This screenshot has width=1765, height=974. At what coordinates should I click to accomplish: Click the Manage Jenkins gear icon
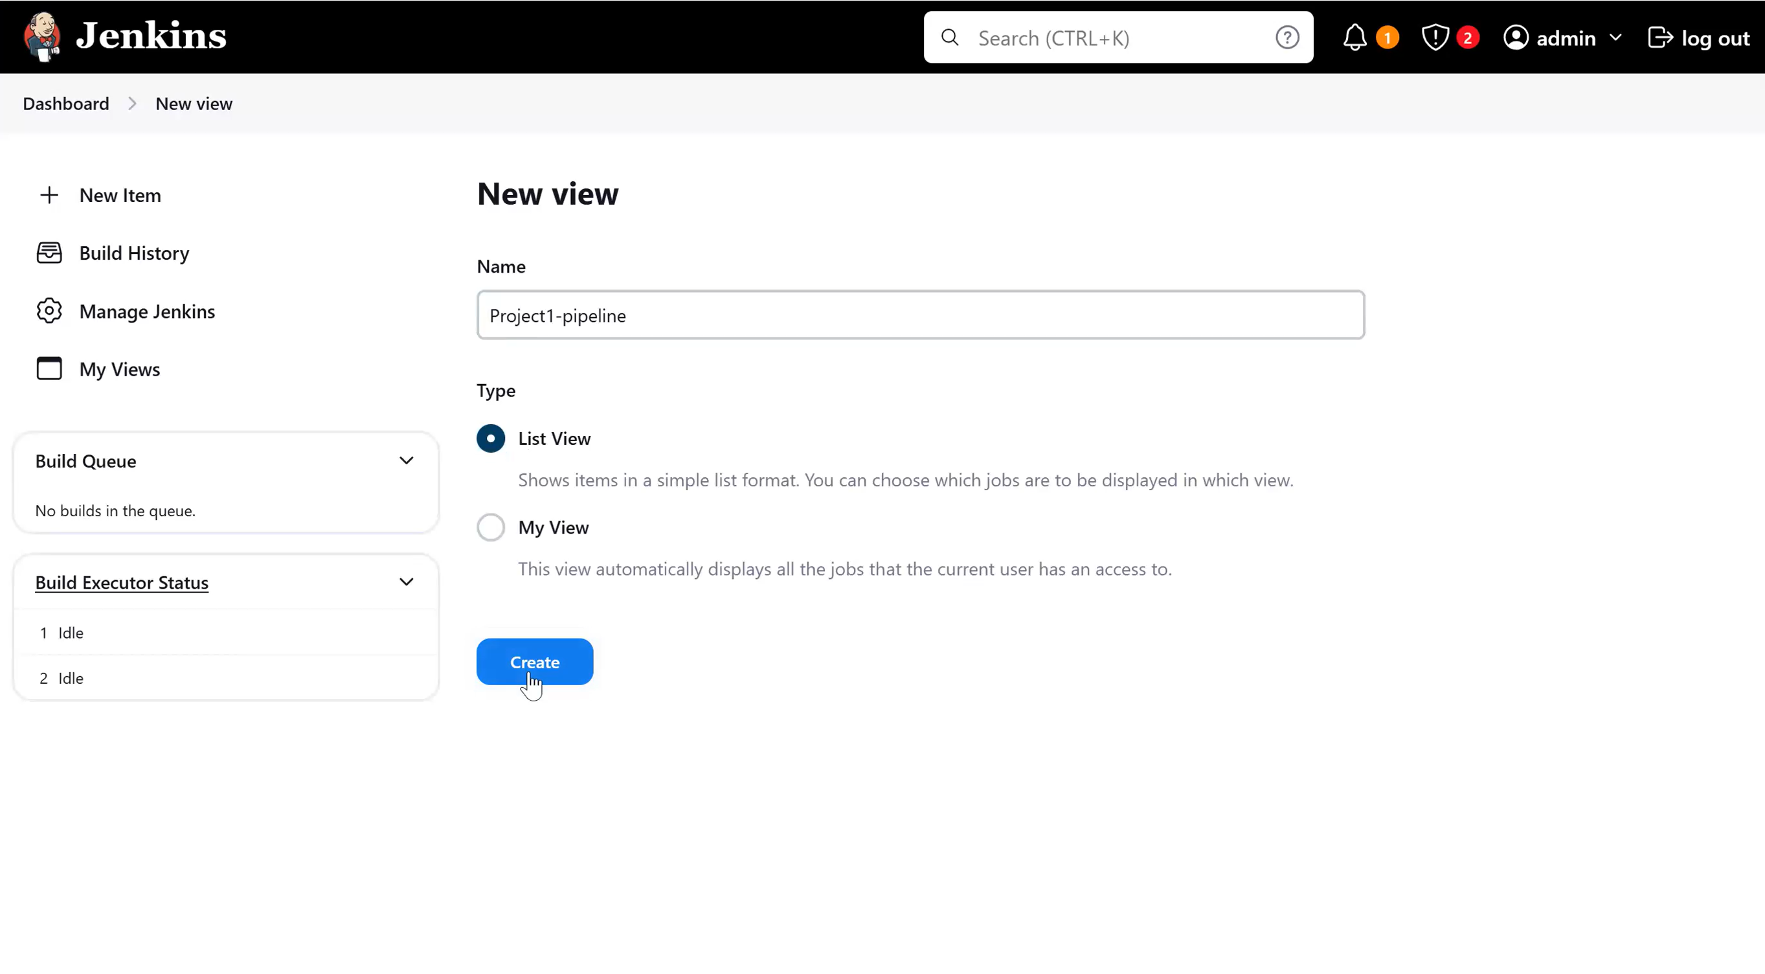tap(49, 311)
